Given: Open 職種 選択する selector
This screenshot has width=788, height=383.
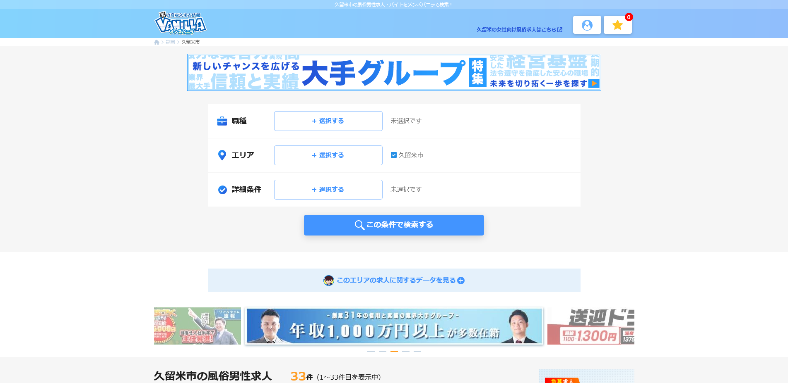Looking at the screenshot, I should (x=328, y=121).
